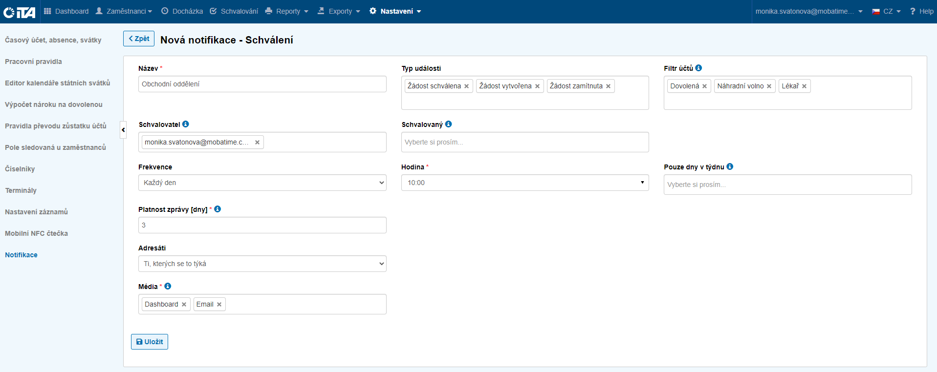The image size is (937, 372).
Task: Save the notification with Uložit button
Action: point(150,342)
